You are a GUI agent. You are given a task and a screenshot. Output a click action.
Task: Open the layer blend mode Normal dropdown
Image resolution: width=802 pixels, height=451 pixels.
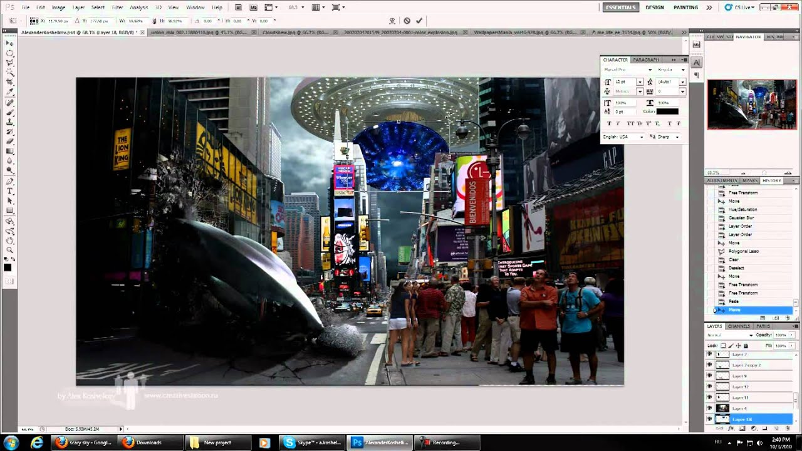click(730, 335)
